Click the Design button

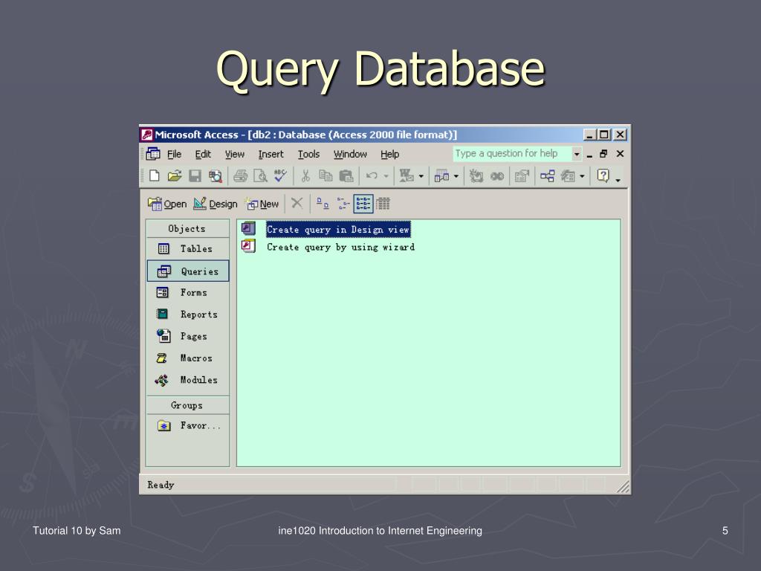coord(216,204)
